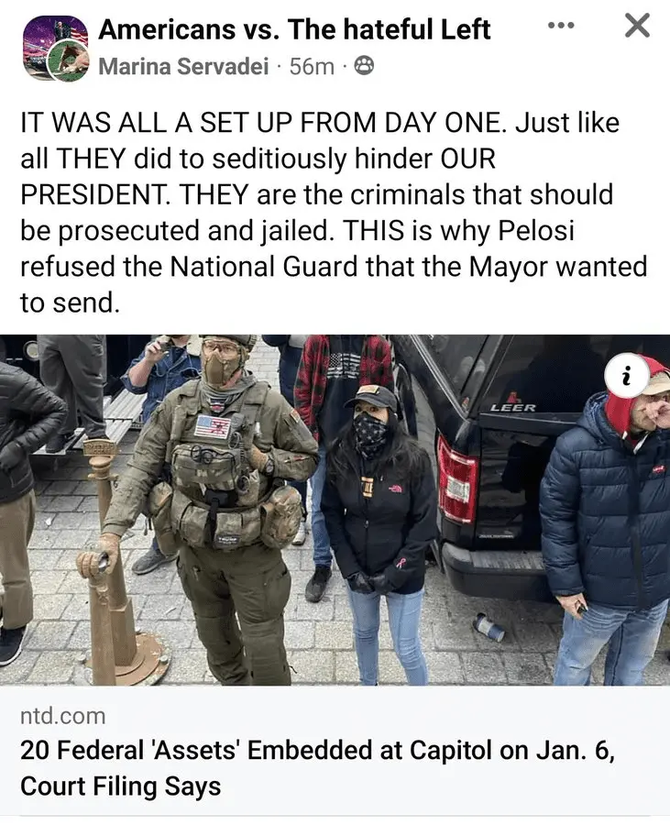Tap the final post text line "to send."
The image size is (670, 825).
tap(70, 302)
